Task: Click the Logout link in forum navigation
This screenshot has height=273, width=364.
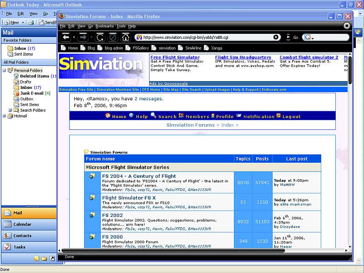Action: [291, 117]
